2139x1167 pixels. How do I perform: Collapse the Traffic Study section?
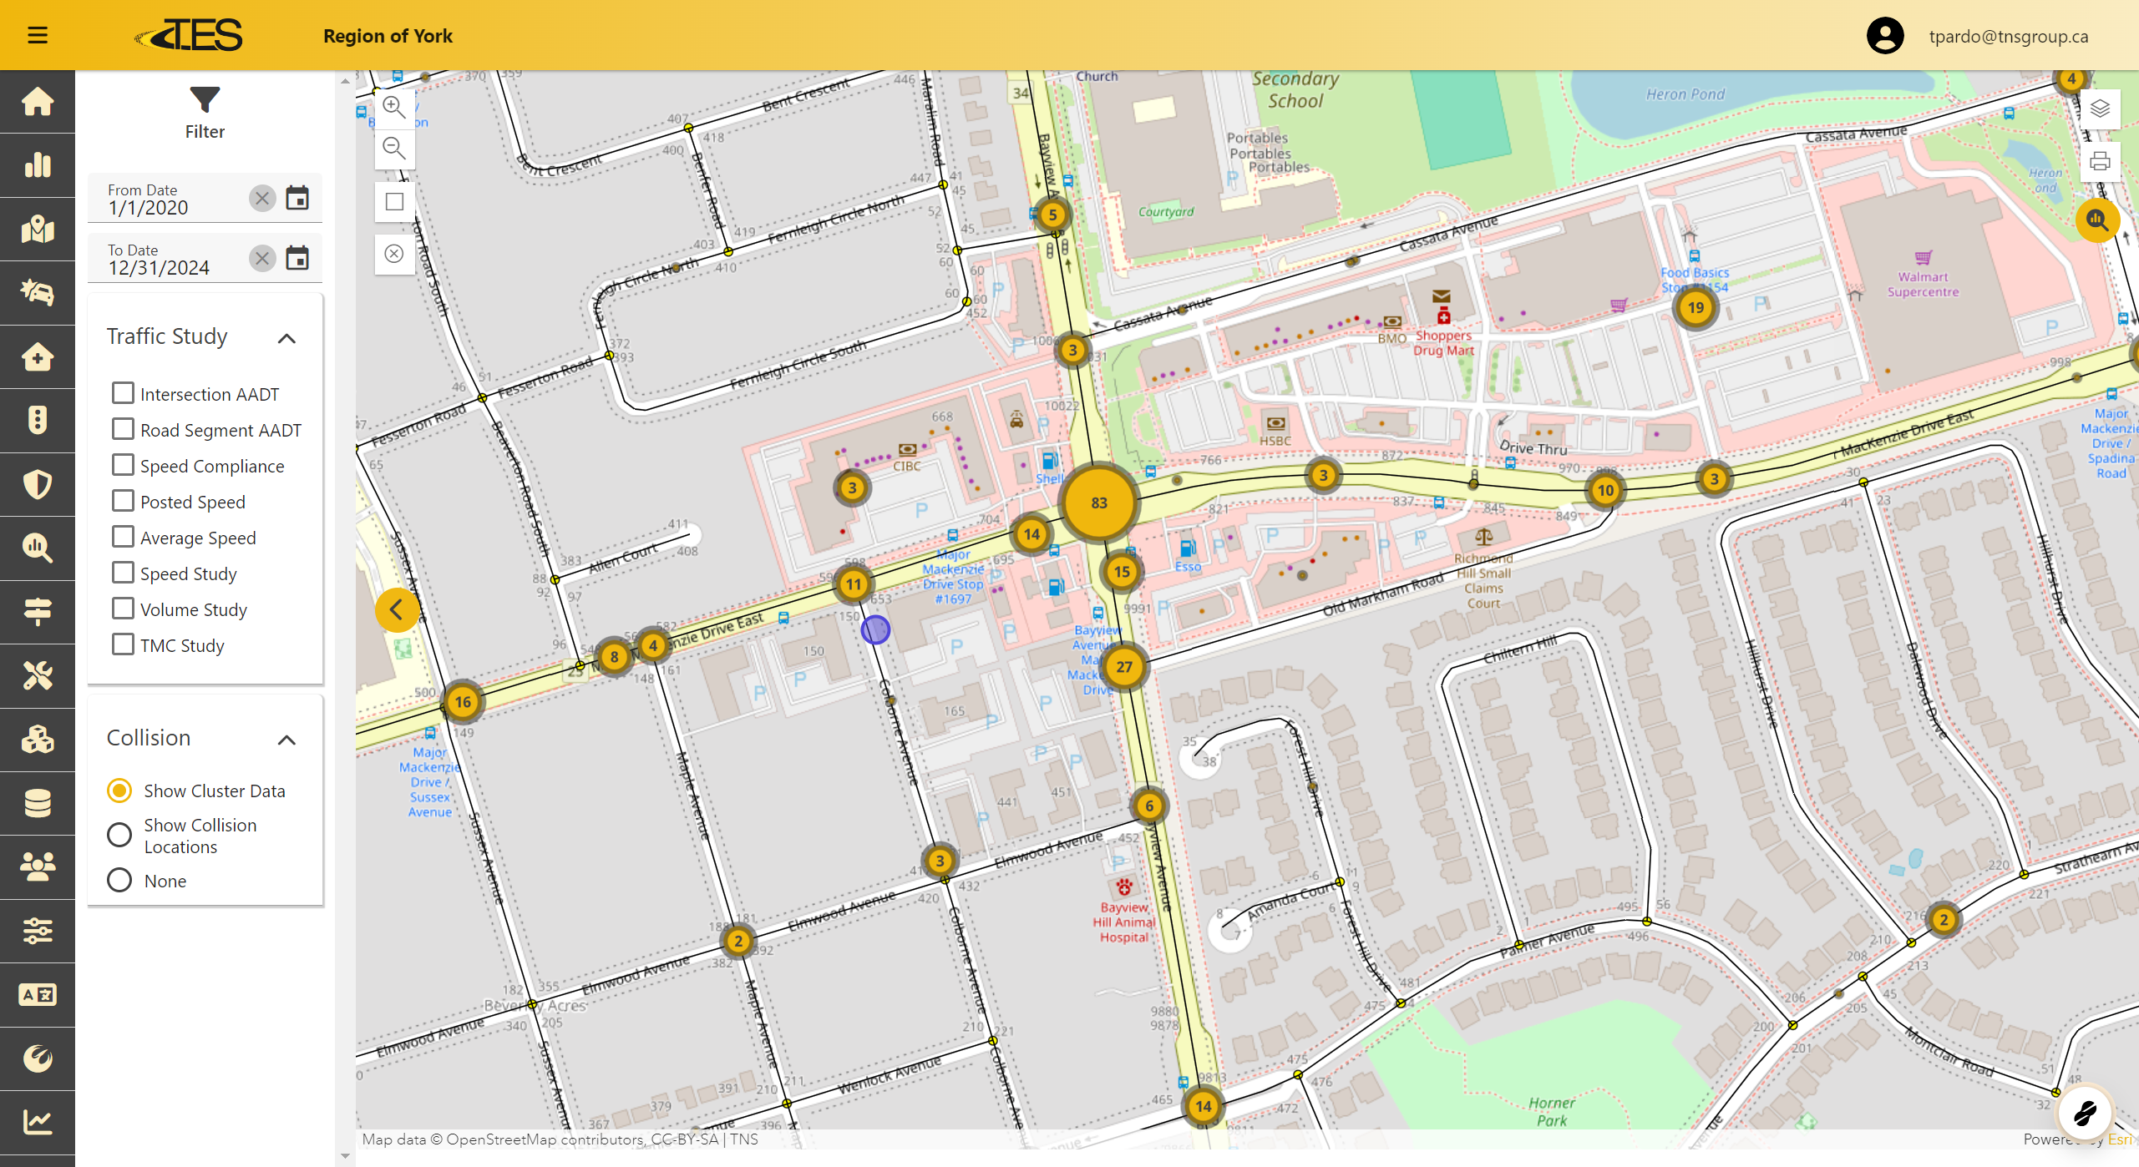point(286,338)
